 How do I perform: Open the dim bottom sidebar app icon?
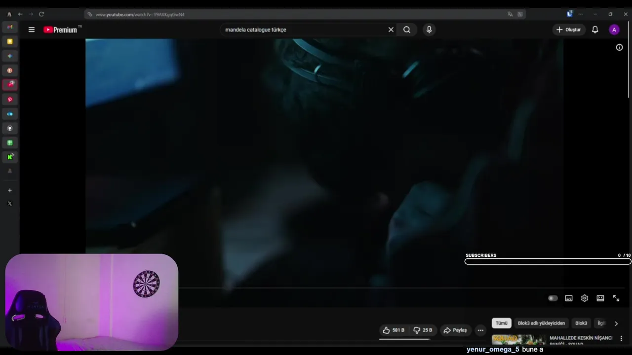9,171
